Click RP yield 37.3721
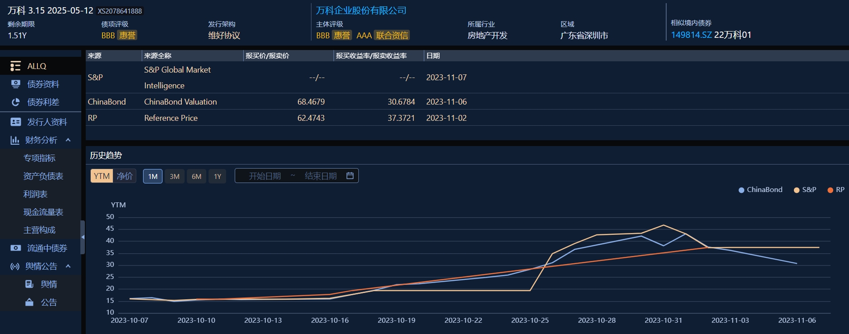 pos(401,118)
